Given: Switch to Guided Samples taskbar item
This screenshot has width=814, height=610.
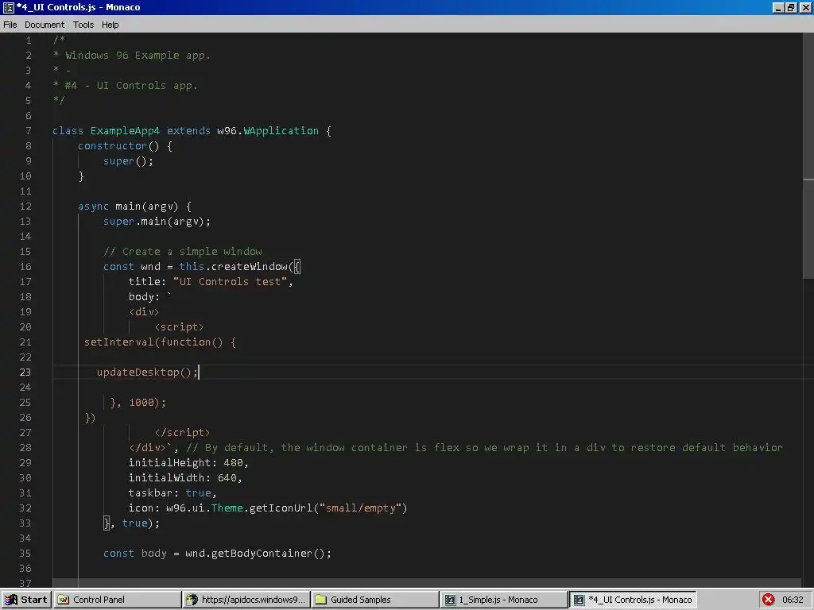Looking at the screenshot, I should [375, 600].
